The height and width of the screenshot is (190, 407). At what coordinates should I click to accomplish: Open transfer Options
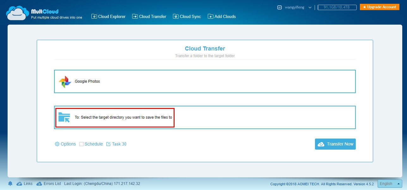[68, 144]
